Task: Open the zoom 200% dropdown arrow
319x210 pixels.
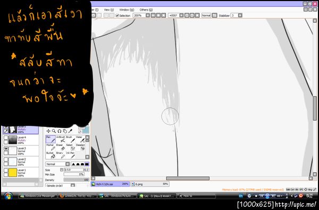Action: (148, 15)
